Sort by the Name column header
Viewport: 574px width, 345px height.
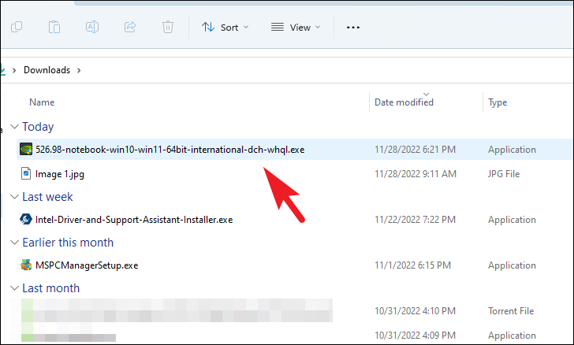coord(42,102)
